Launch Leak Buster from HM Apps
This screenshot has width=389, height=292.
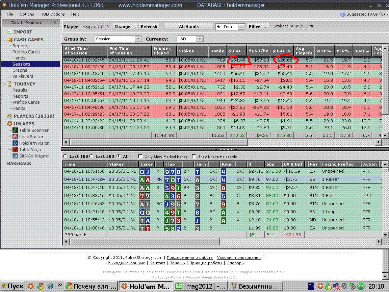[x=15, y=137]
